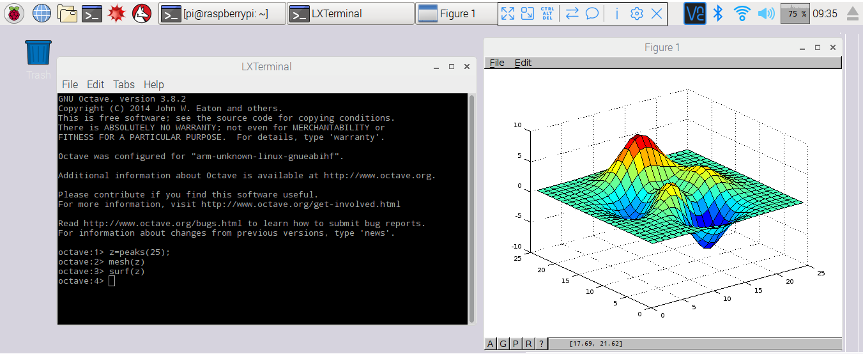Click the get-involved.html URL in terminal
The height and width of the screenshot is (354, 863).
301,204
